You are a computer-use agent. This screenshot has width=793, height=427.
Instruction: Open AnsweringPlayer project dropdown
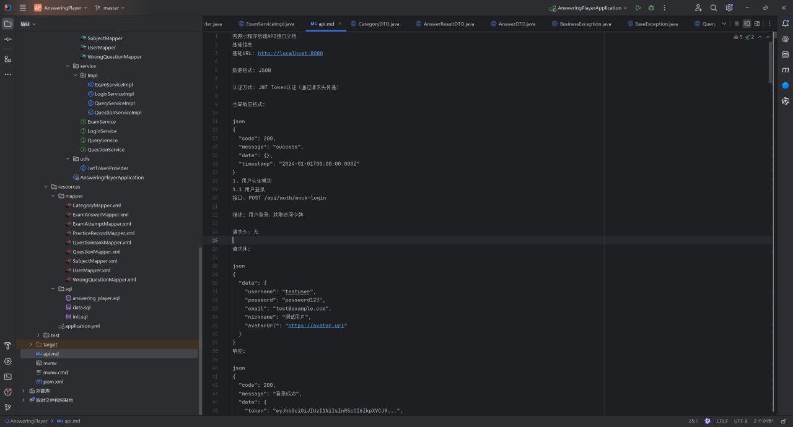pos(61,8)
